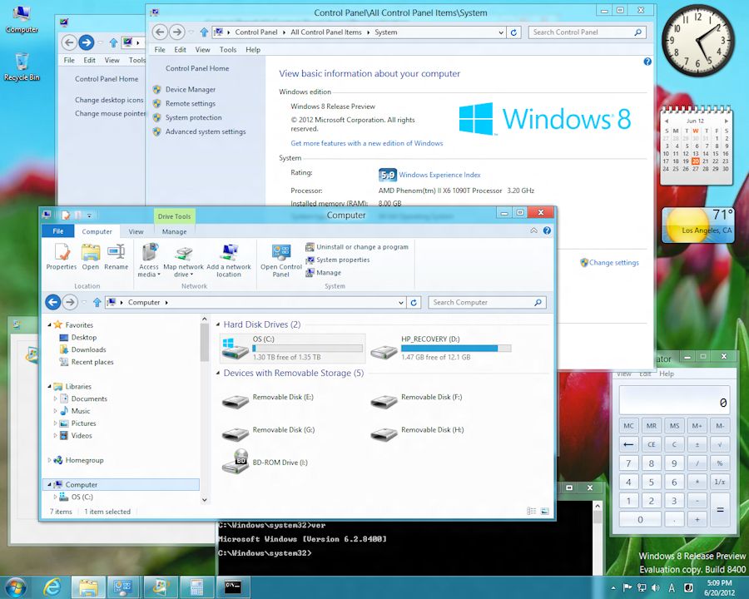Open the Access media dropdown
The height and width of the screenshot is (599, 749).
(x=149, y=260)
